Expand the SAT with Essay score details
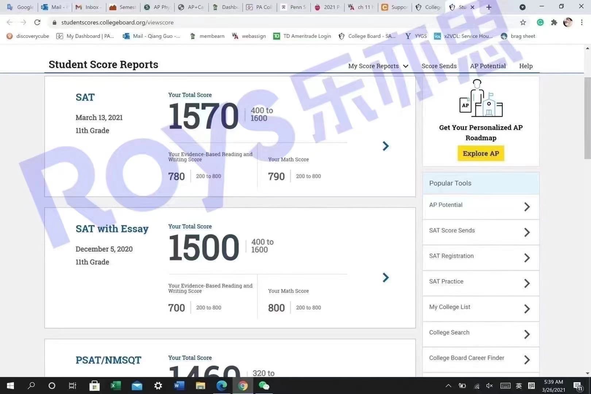 point(386,278)
